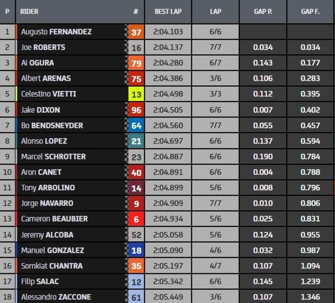This screenshot has width=335, height=303.
Task: Click the light blue number 61 badge
Action: tap(136, 297)
